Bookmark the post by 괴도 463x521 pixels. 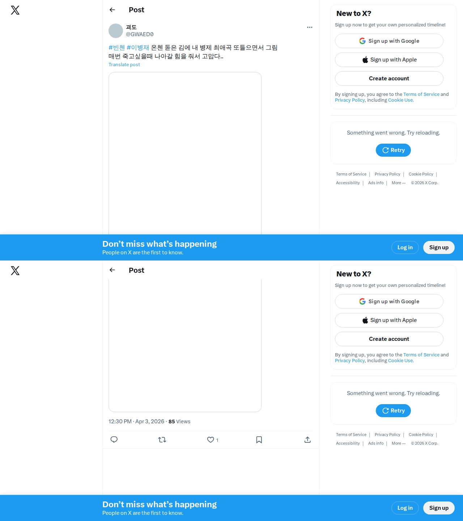point(259,440)
